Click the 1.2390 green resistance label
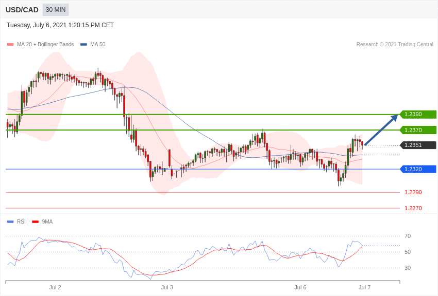 (418, 115)
